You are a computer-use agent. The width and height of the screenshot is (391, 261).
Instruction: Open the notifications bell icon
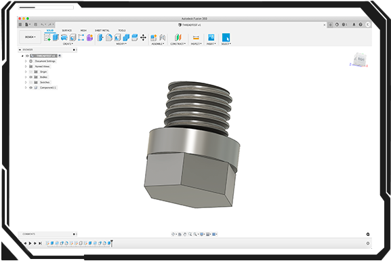click(354, 24)
